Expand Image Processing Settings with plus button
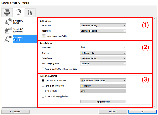The height and width of the screenshot is (115, 158). click(44, 36)
